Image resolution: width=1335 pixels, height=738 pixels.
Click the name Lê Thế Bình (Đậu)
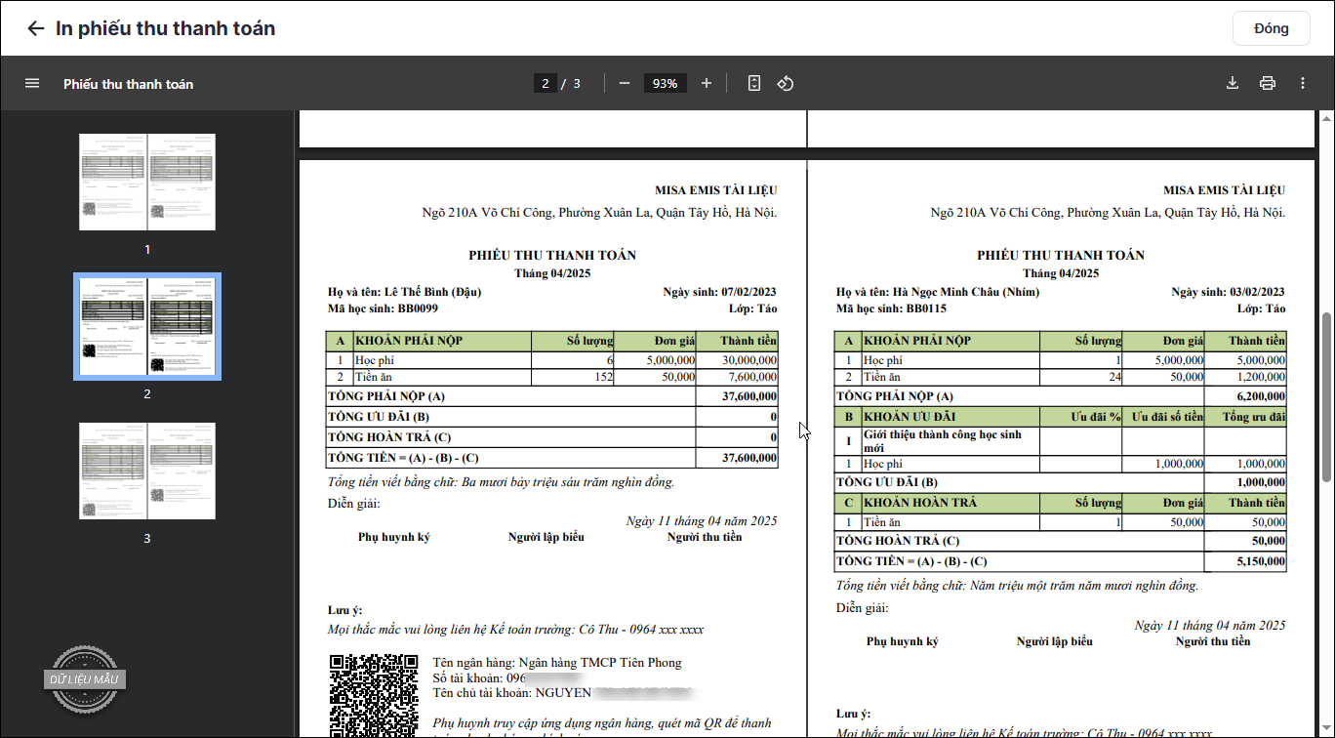(x=433, y=292)
